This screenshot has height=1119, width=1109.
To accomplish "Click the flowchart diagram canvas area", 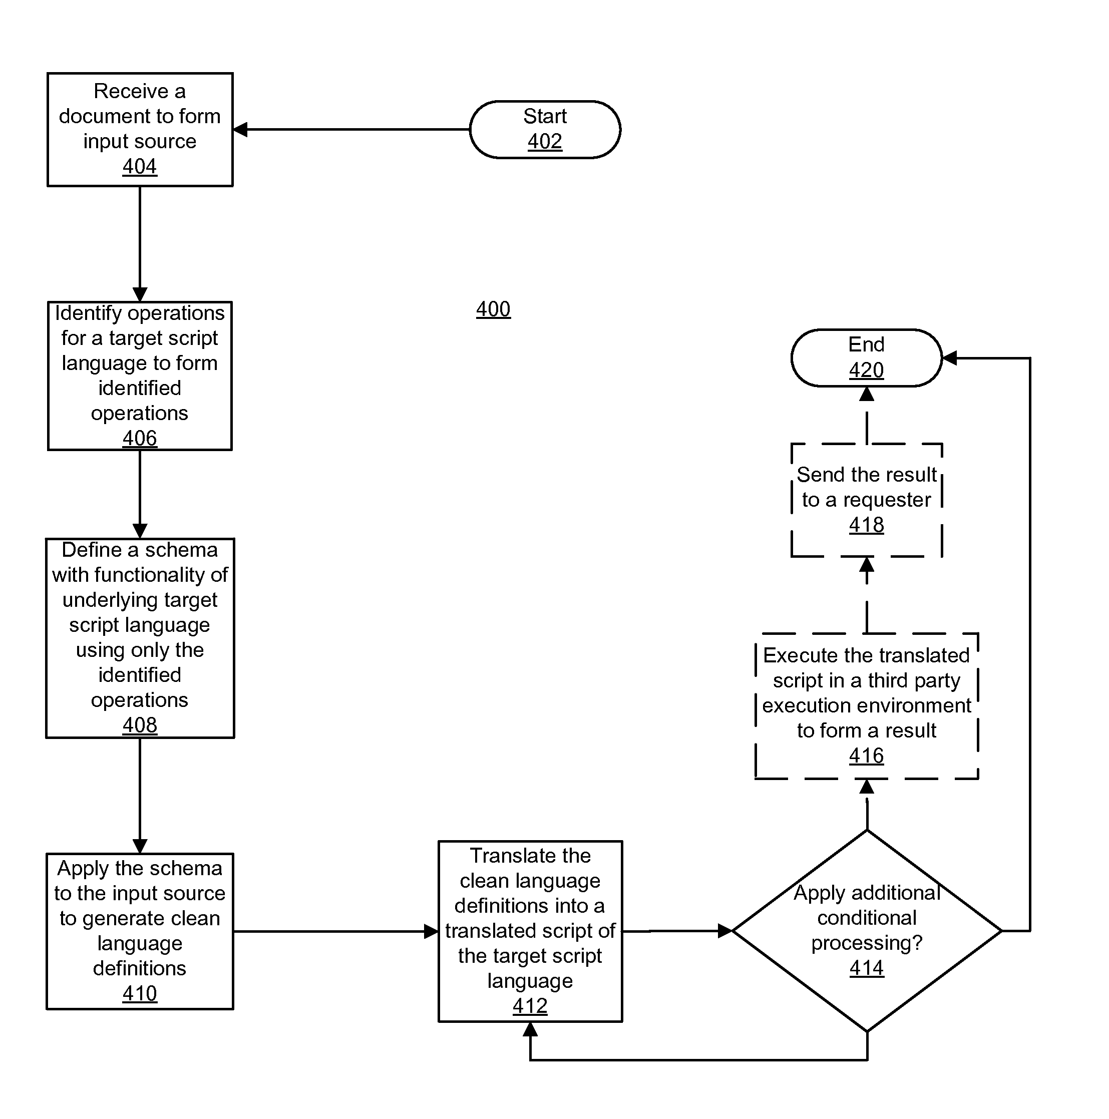I will point(555,560).
